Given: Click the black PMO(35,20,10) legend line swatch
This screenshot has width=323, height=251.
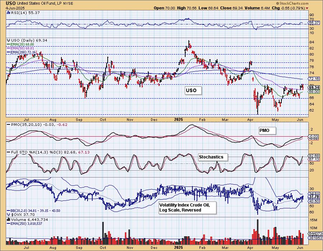Looking at the screenshot, I should tap(9, 124).
